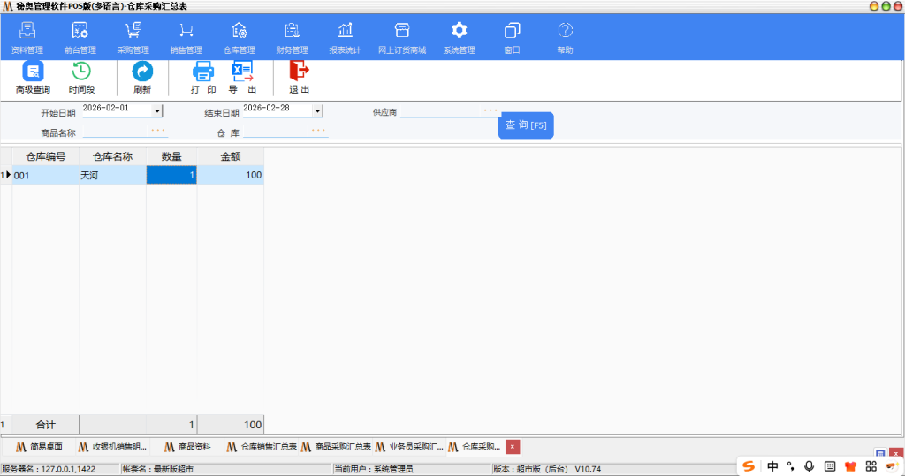This screenshot has width=905, height=476.
Task: Switch to the 简易桌面 tab
Action: click(x=40, y=447)
